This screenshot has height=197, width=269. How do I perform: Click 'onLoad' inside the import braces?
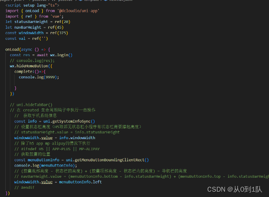point(32,11)
